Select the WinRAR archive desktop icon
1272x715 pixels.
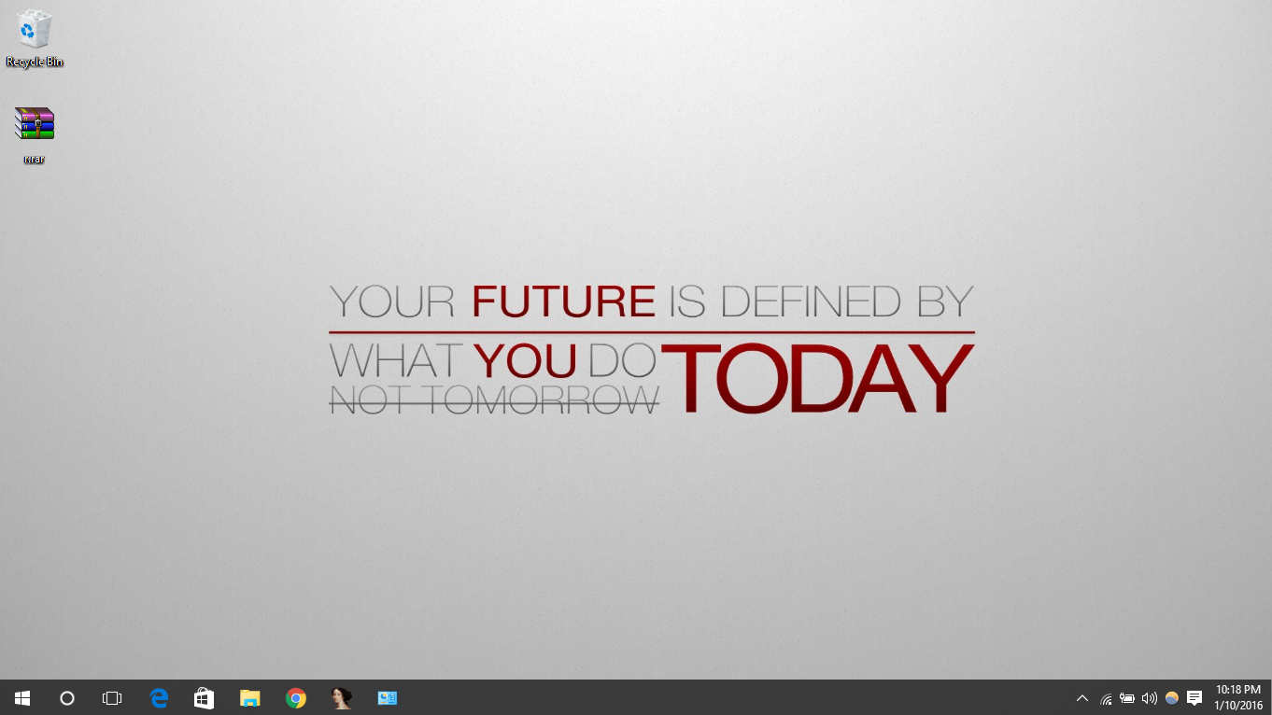[35, 135]
